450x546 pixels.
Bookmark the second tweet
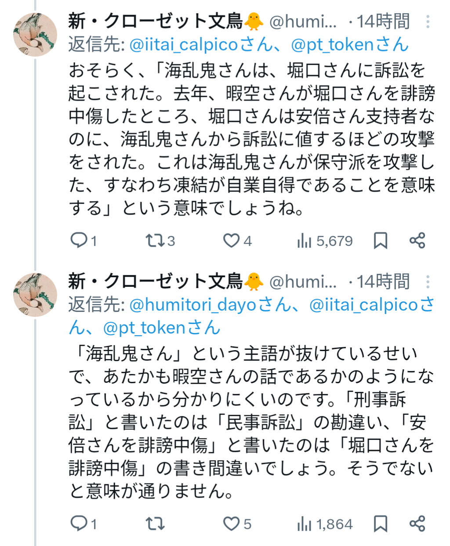pos(380,524)
